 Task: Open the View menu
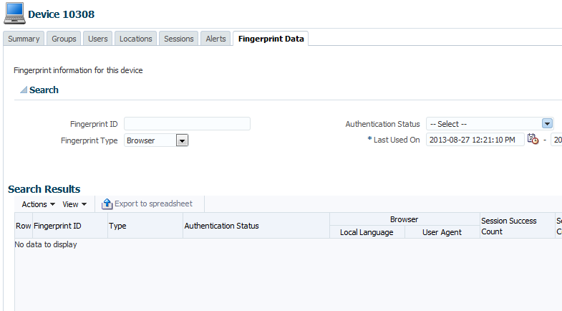coord(74,204)
